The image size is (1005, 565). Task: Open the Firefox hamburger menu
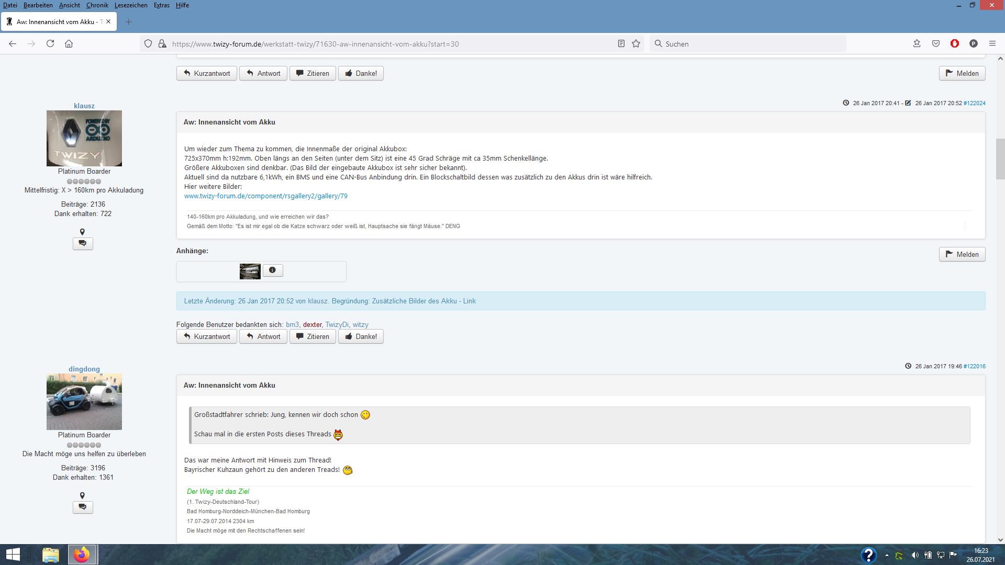(992, 43)
